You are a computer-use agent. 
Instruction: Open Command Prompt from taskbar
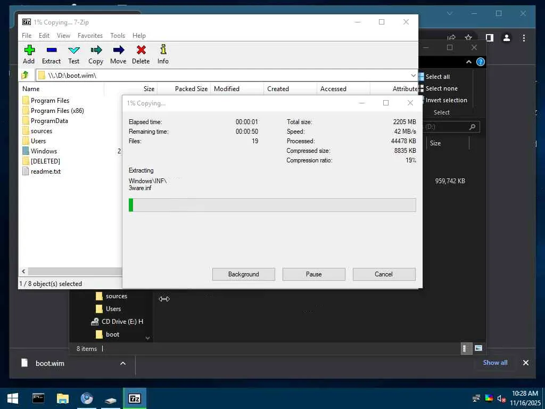[38, 398]
